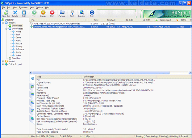192x138 pixels.
Task: Collapse the BitSpirit tree node
Action: pyautogui.click(x=3, y=23)
